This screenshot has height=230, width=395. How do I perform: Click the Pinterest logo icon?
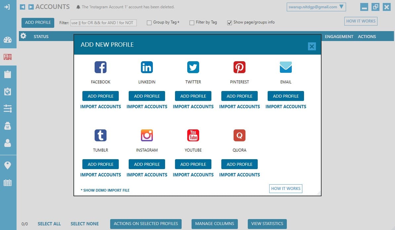coord(240,67)
